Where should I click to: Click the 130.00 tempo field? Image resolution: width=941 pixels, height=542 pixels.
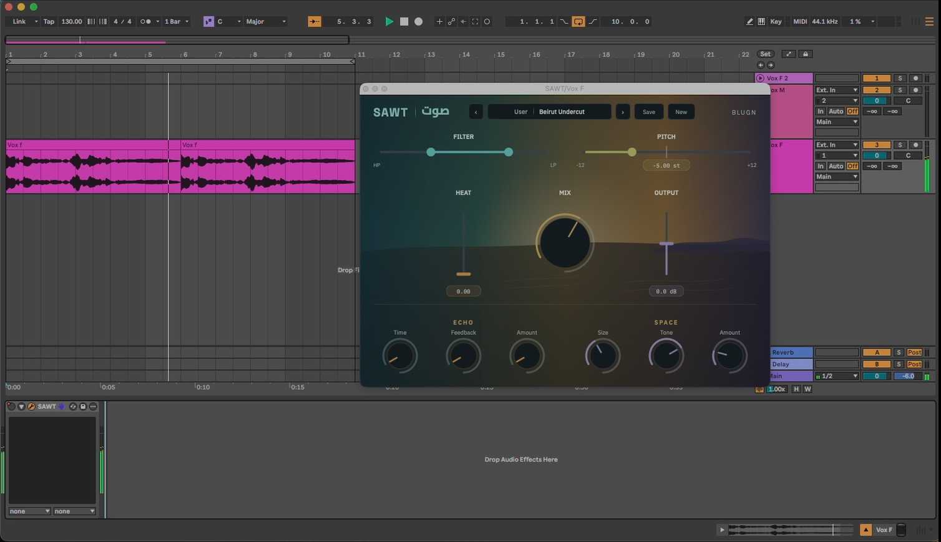[72, 21]
